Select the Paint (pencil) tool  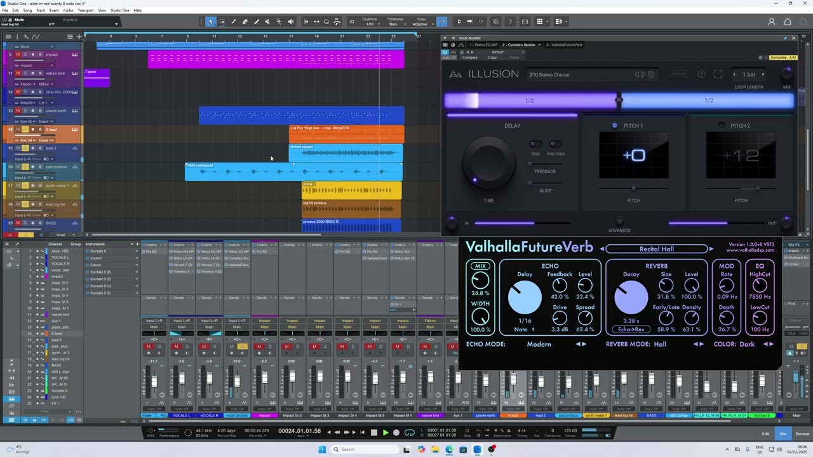tap(234, 22)
